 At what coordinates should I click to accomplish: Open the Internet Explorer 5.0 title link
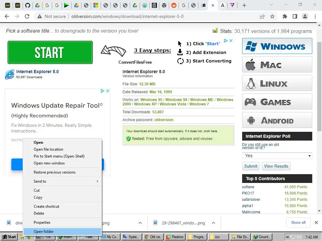pos(37,72)
